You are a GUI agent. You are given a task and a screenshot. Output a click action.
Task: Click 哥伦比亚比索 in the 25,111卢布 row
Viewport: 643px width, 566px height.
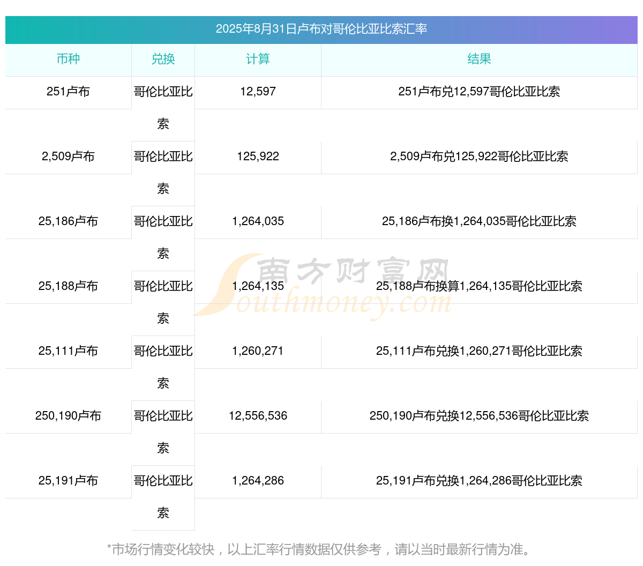coord(163,368)
